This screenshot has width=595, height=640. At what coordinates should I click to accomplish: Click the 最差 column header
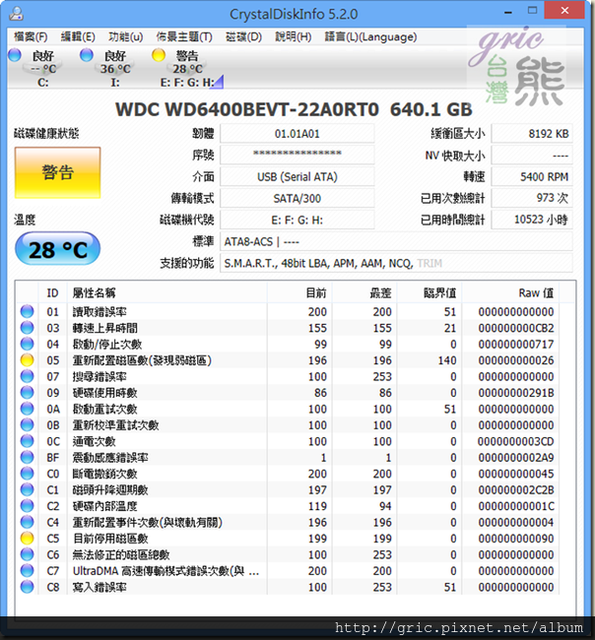tap(364, 292)
